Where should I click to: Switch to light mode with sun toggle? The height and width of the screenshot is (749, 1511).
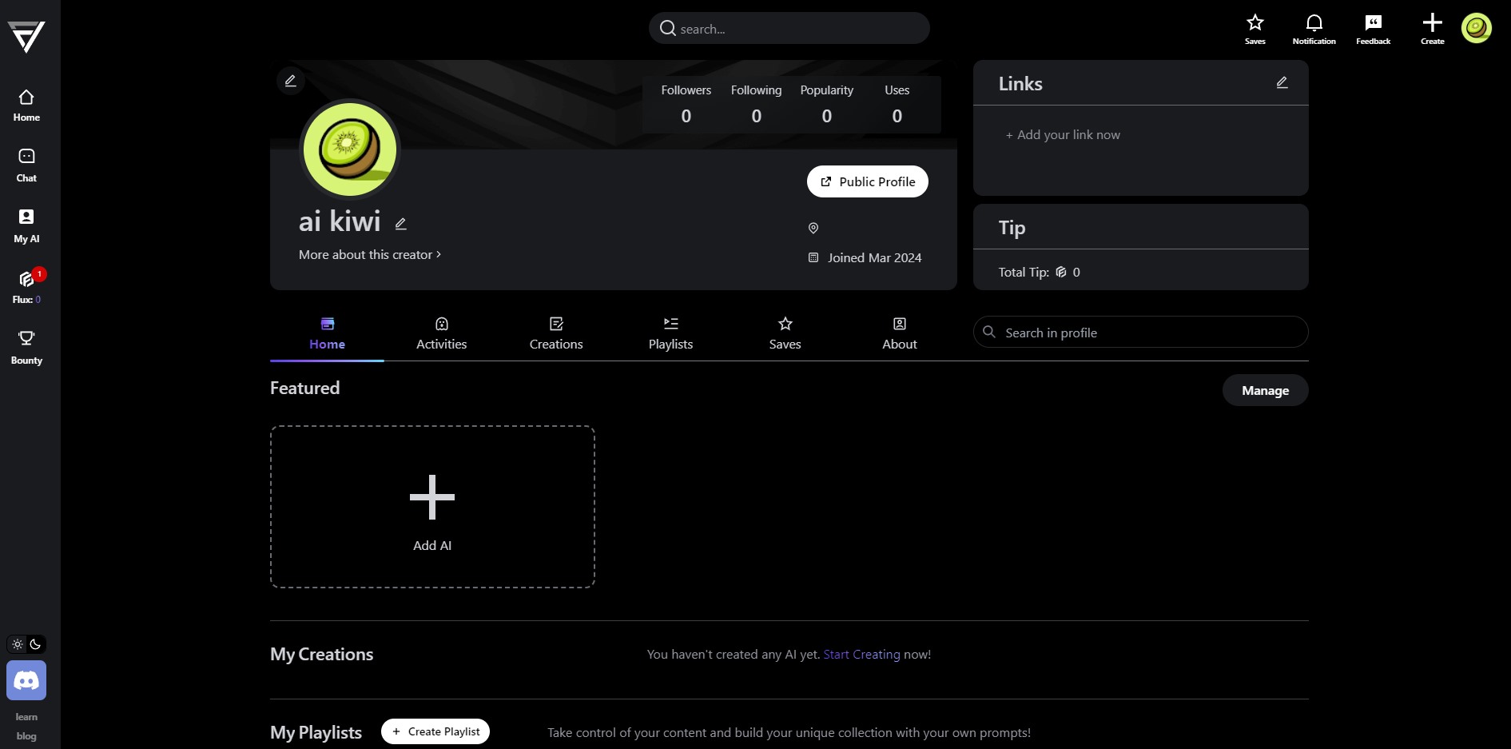pos(18,644)
